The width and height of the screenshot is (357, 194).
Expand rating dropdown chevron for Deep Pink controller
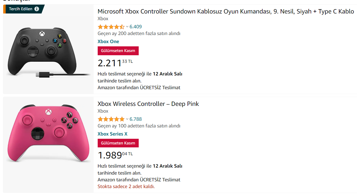127,119
